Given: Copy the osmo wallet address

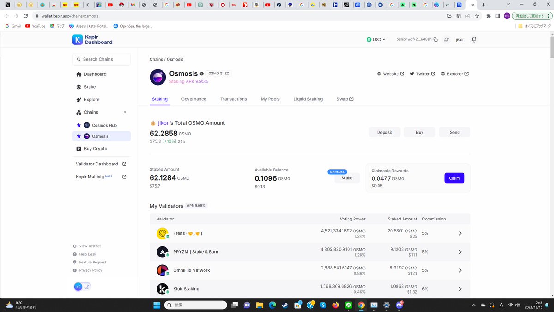Looking at the screenshot, I should [435, 40].
